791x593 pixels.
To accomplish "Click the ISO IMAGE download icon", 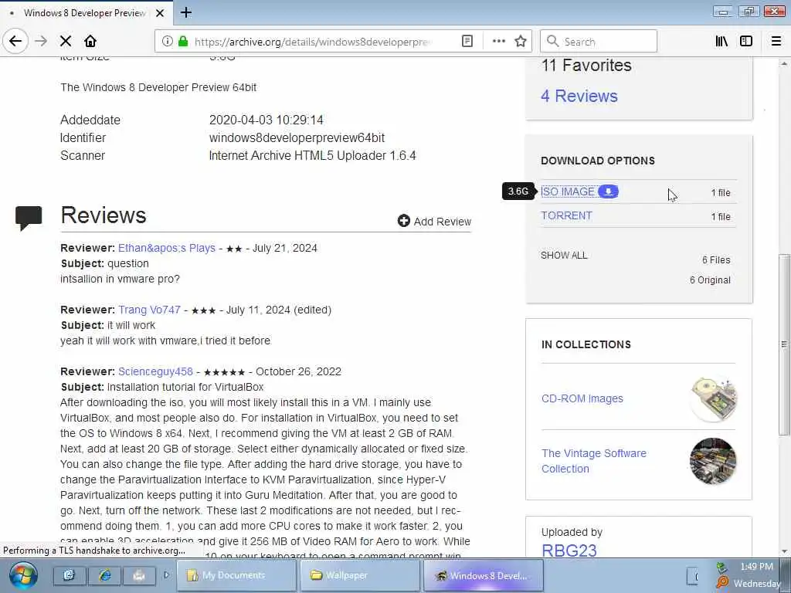I will 609,191.
